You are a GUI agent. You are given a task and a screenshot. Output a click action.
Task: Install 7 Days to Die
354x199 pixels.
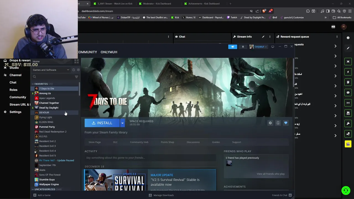[x=102, y=123]
